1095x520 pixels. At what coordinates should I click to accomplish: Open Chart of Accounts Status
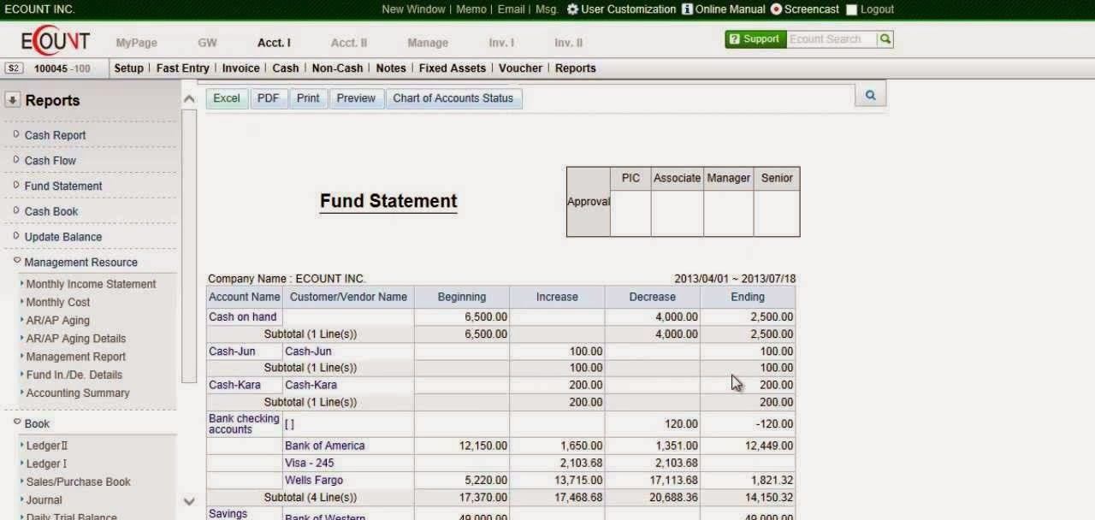pyautogui.click(x=453, y=98)
